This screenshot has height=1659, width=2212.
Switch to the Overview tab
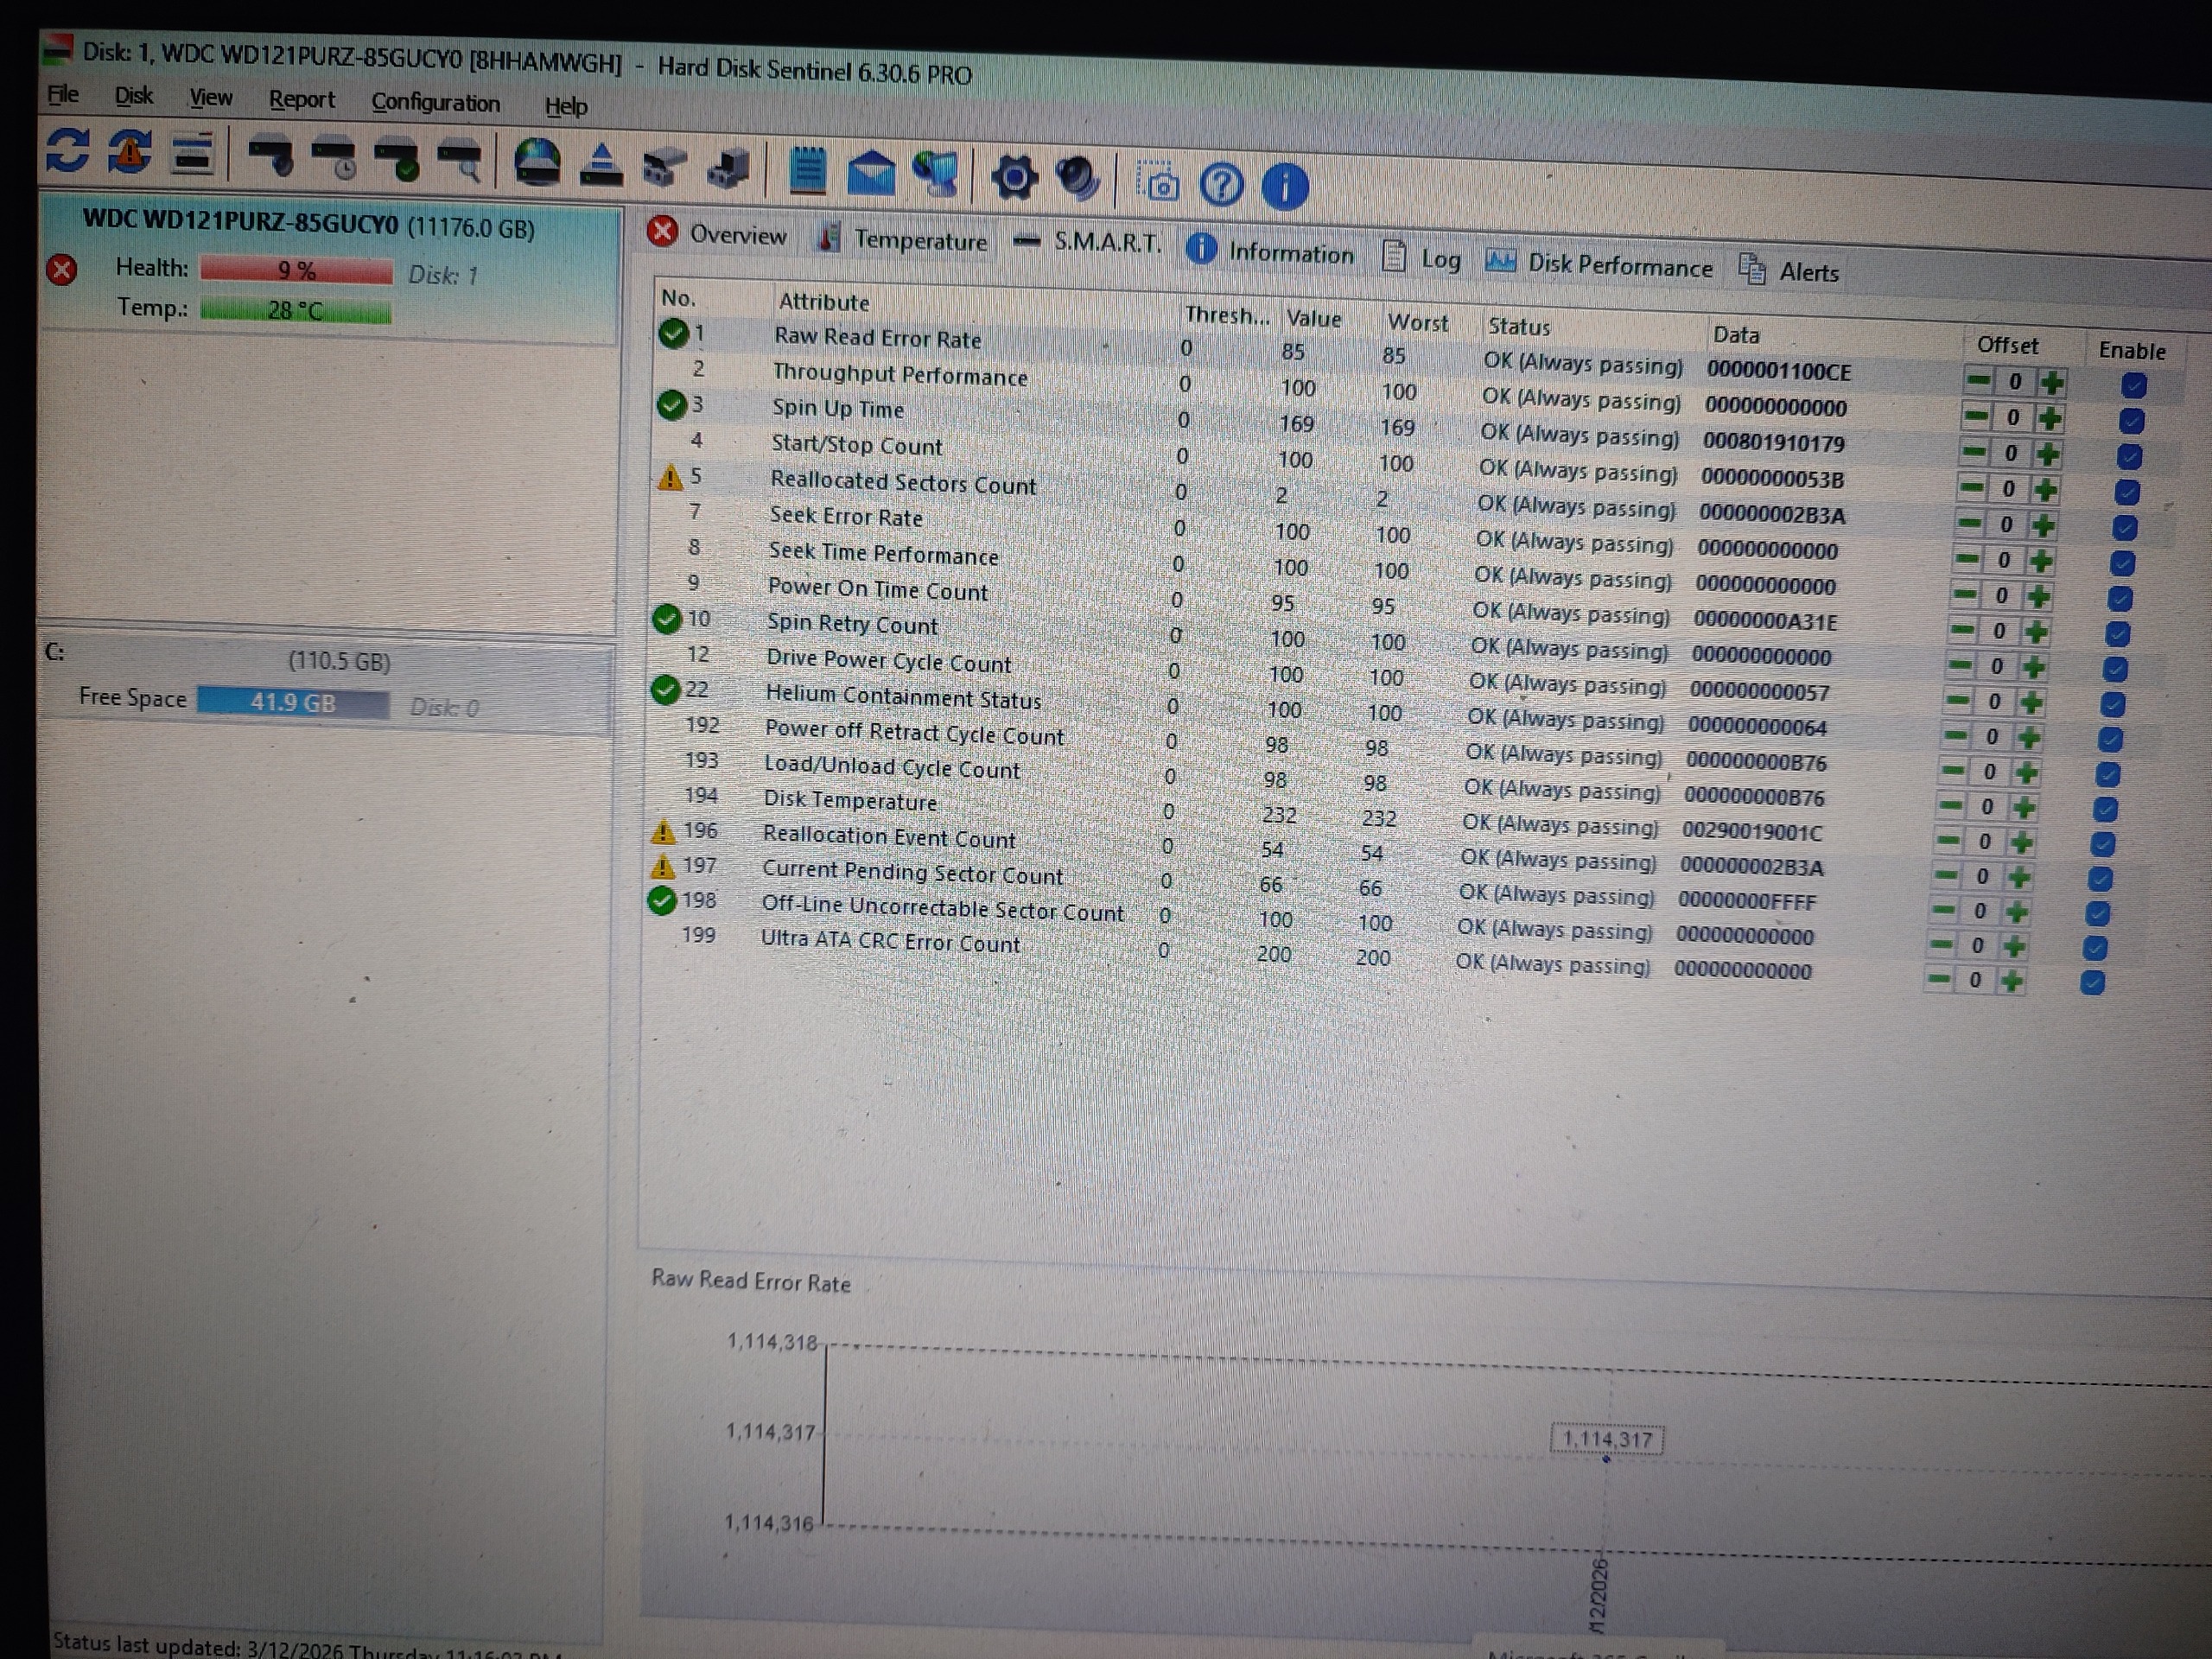click(x=718, y=235)
